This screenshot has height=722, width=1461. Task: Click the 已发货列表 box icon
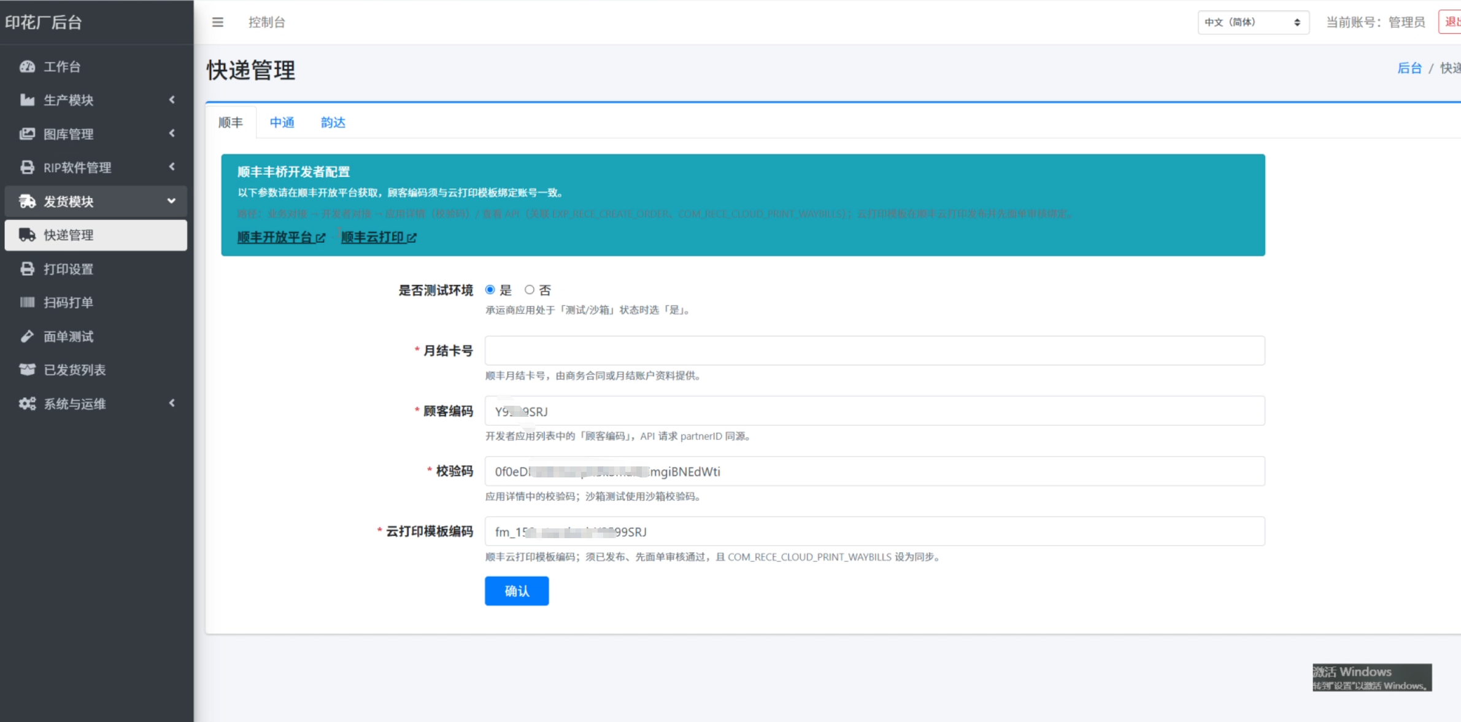27,370
